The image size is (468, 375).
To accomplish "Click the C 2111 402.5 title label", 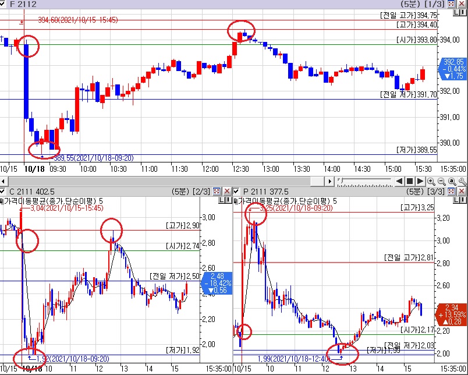I will 31,192.
